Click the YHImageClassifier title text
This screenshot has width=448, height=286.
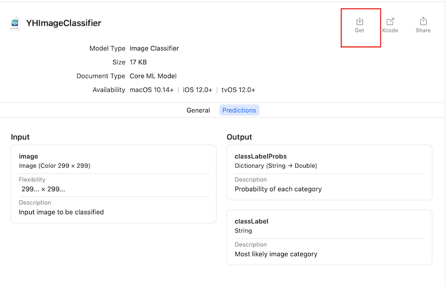pyautogui.click(x=63, y=24)
